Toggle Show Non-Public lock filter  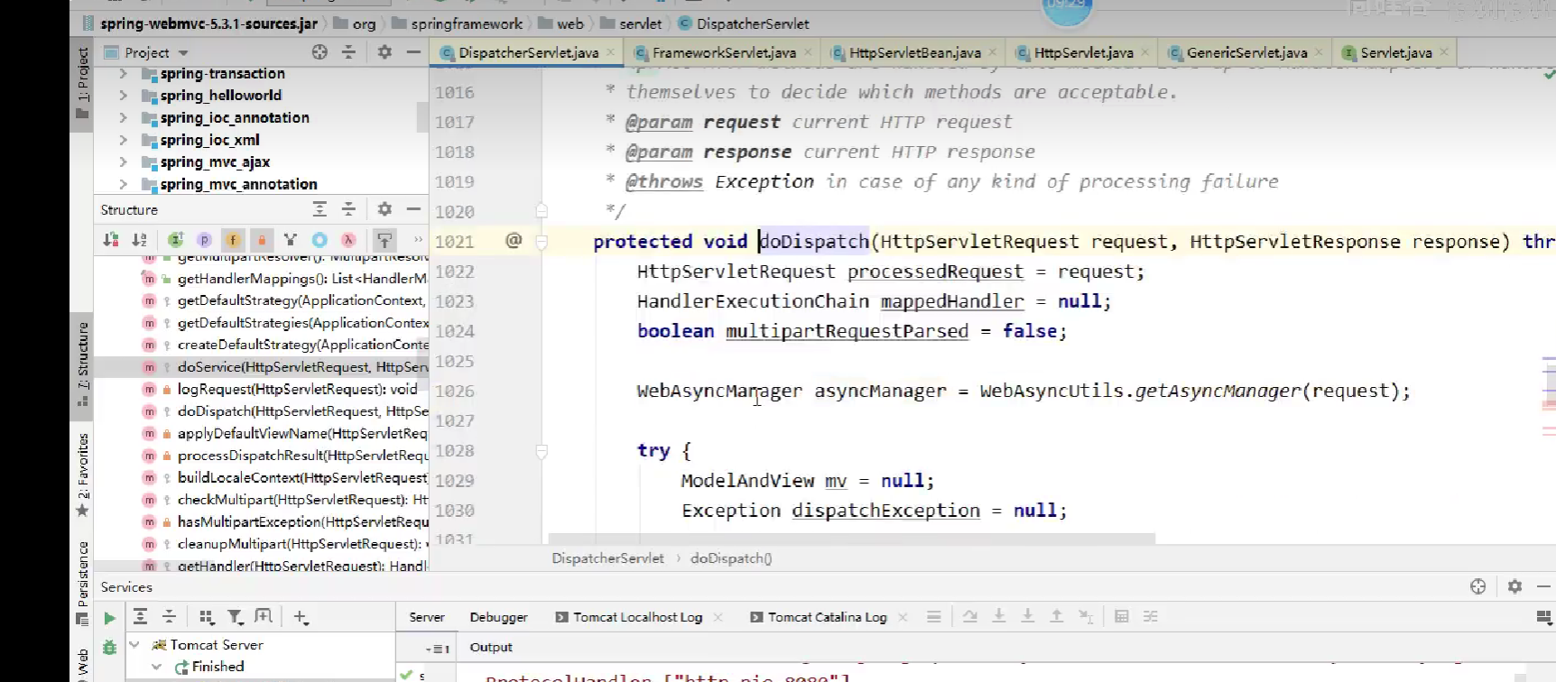coord(262,240)
